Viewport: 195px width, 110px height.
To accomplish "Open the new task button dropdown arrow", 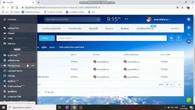I will click(x=53, y=38).
